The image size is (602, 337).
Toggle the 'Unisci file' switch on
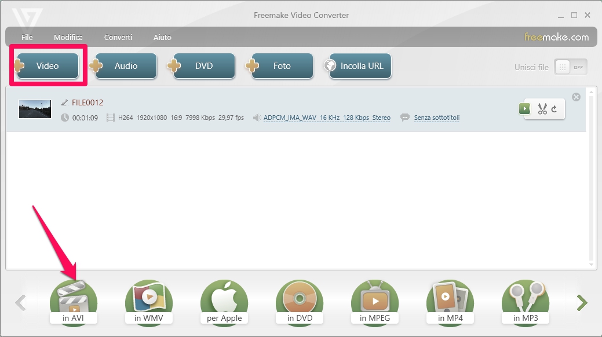tap(570, 67)
